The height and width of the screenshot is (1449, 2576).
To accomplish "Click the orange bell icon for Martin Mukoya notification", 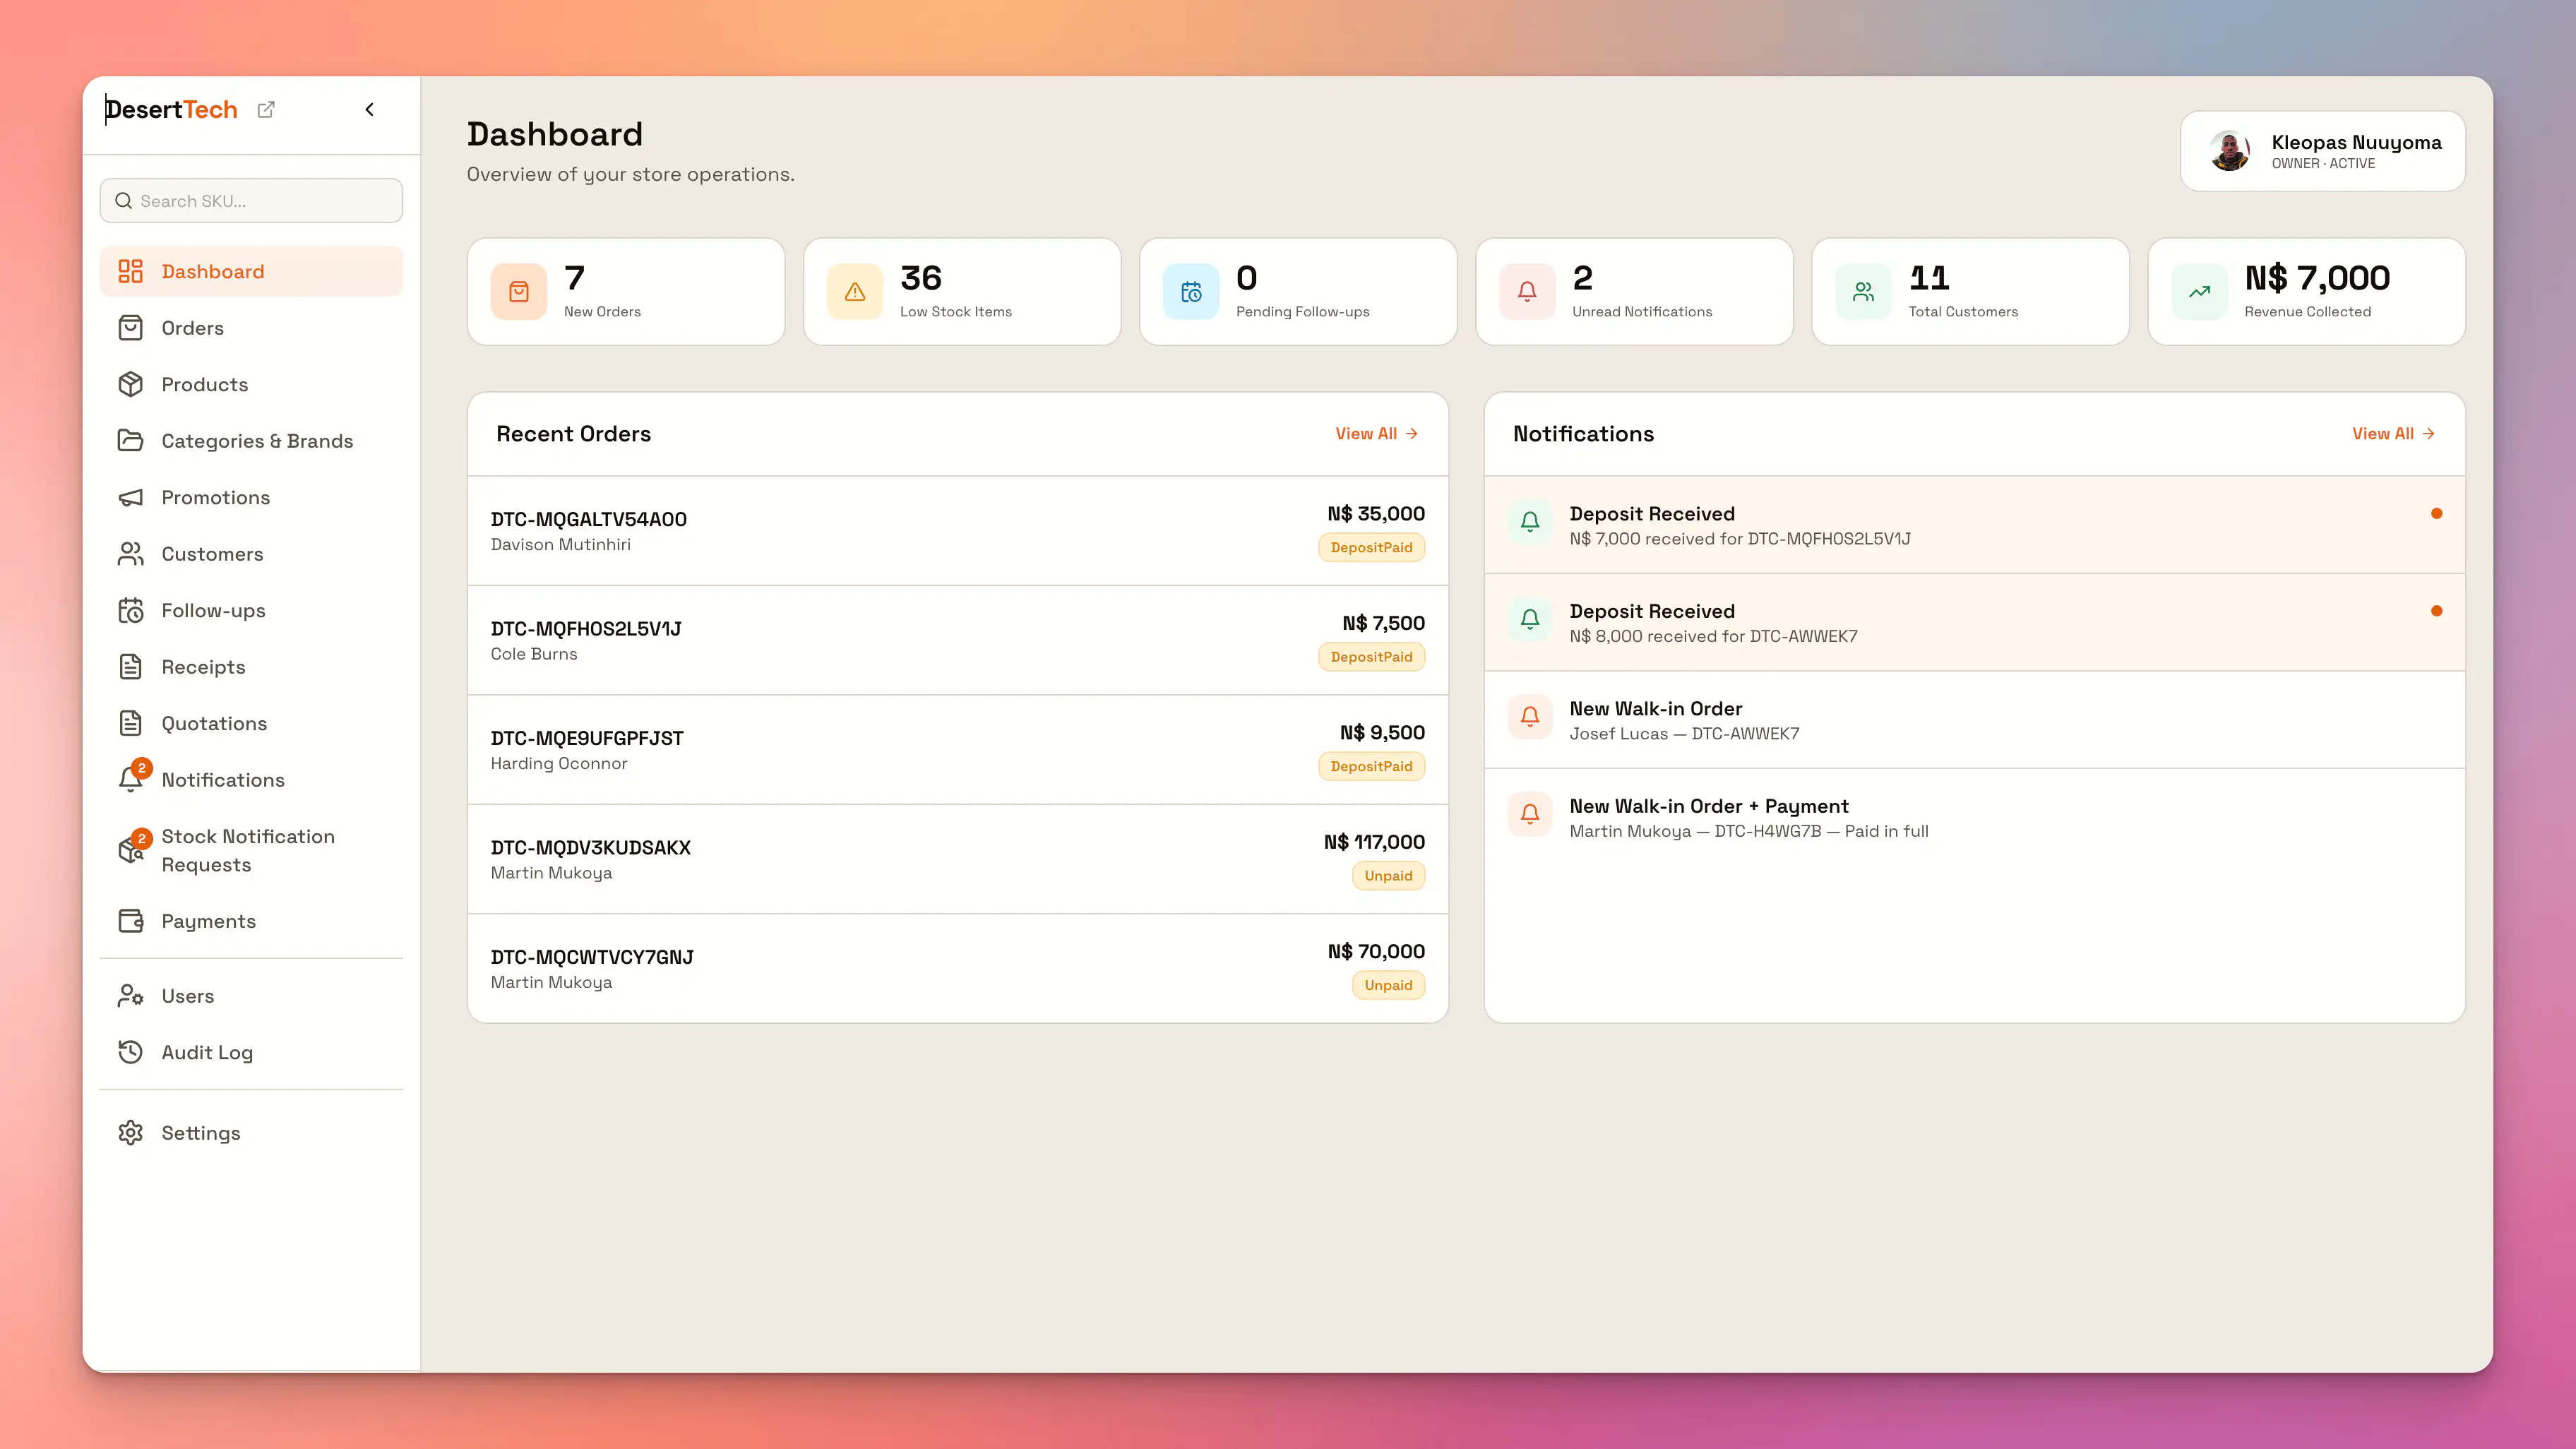I will tap(1530, 814).
